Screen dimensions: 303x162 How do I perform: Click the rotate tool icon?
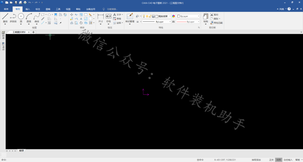coord(81,23)
